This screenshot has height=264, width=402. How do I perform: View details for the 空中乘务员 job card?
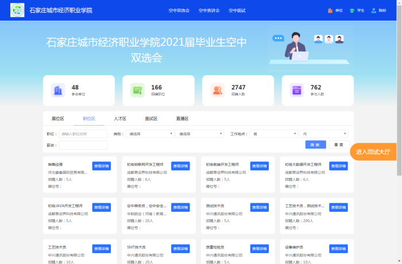click(x=180, y=207)
